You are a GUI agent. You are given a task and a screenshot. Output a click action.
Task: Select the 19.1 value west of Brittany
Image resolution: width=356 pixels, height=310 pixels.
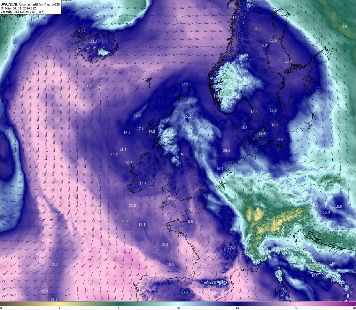click(x=142, y=225)
